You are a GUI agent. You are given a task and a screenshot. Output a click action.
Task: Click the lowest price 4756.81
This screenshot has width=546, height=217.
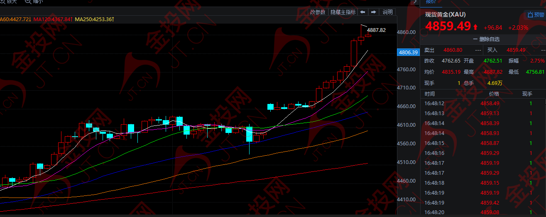point(535,72)
